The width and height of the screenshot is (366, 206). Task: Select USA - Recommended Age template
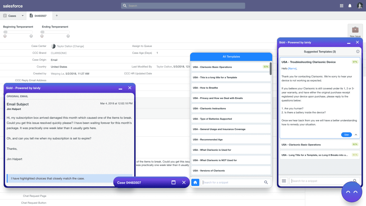coord(231,139)
